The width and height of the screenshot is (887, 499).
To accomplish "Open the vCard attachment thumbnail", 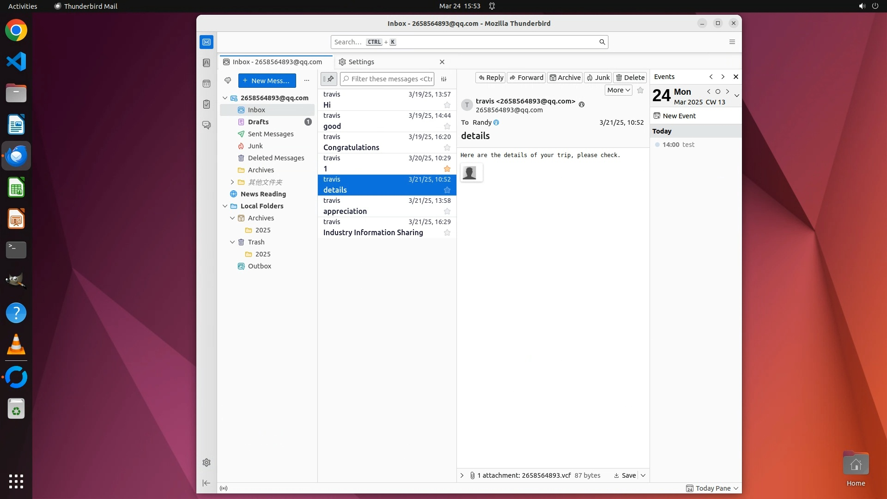I will tap(471, 172).
